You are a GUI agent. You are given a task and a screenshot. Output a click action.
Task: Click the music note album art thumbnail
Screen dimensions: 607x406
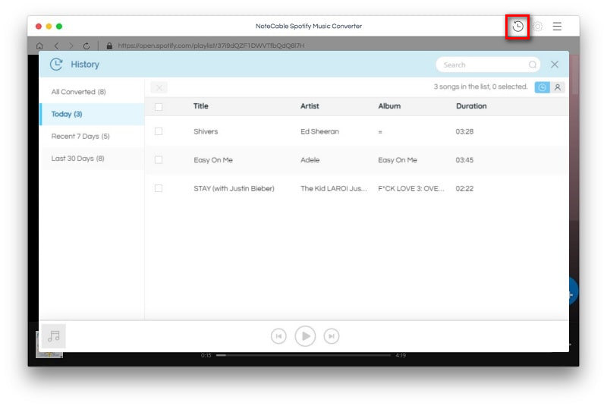[x=53, y=336]
